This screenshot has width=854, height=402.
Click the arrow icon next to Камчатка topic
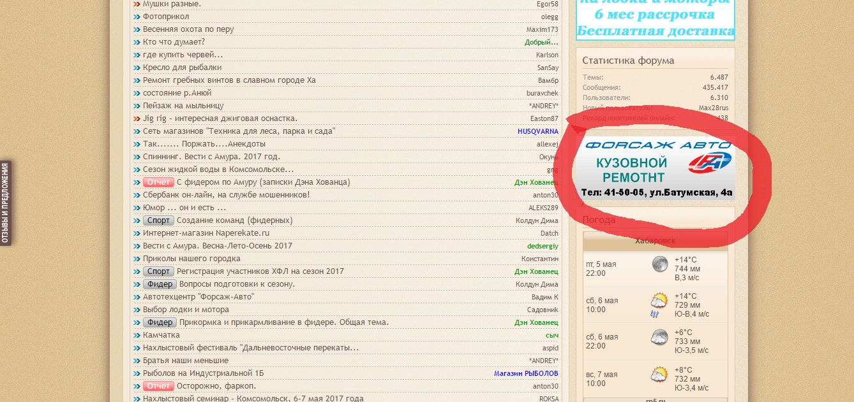tap(137, 335)
